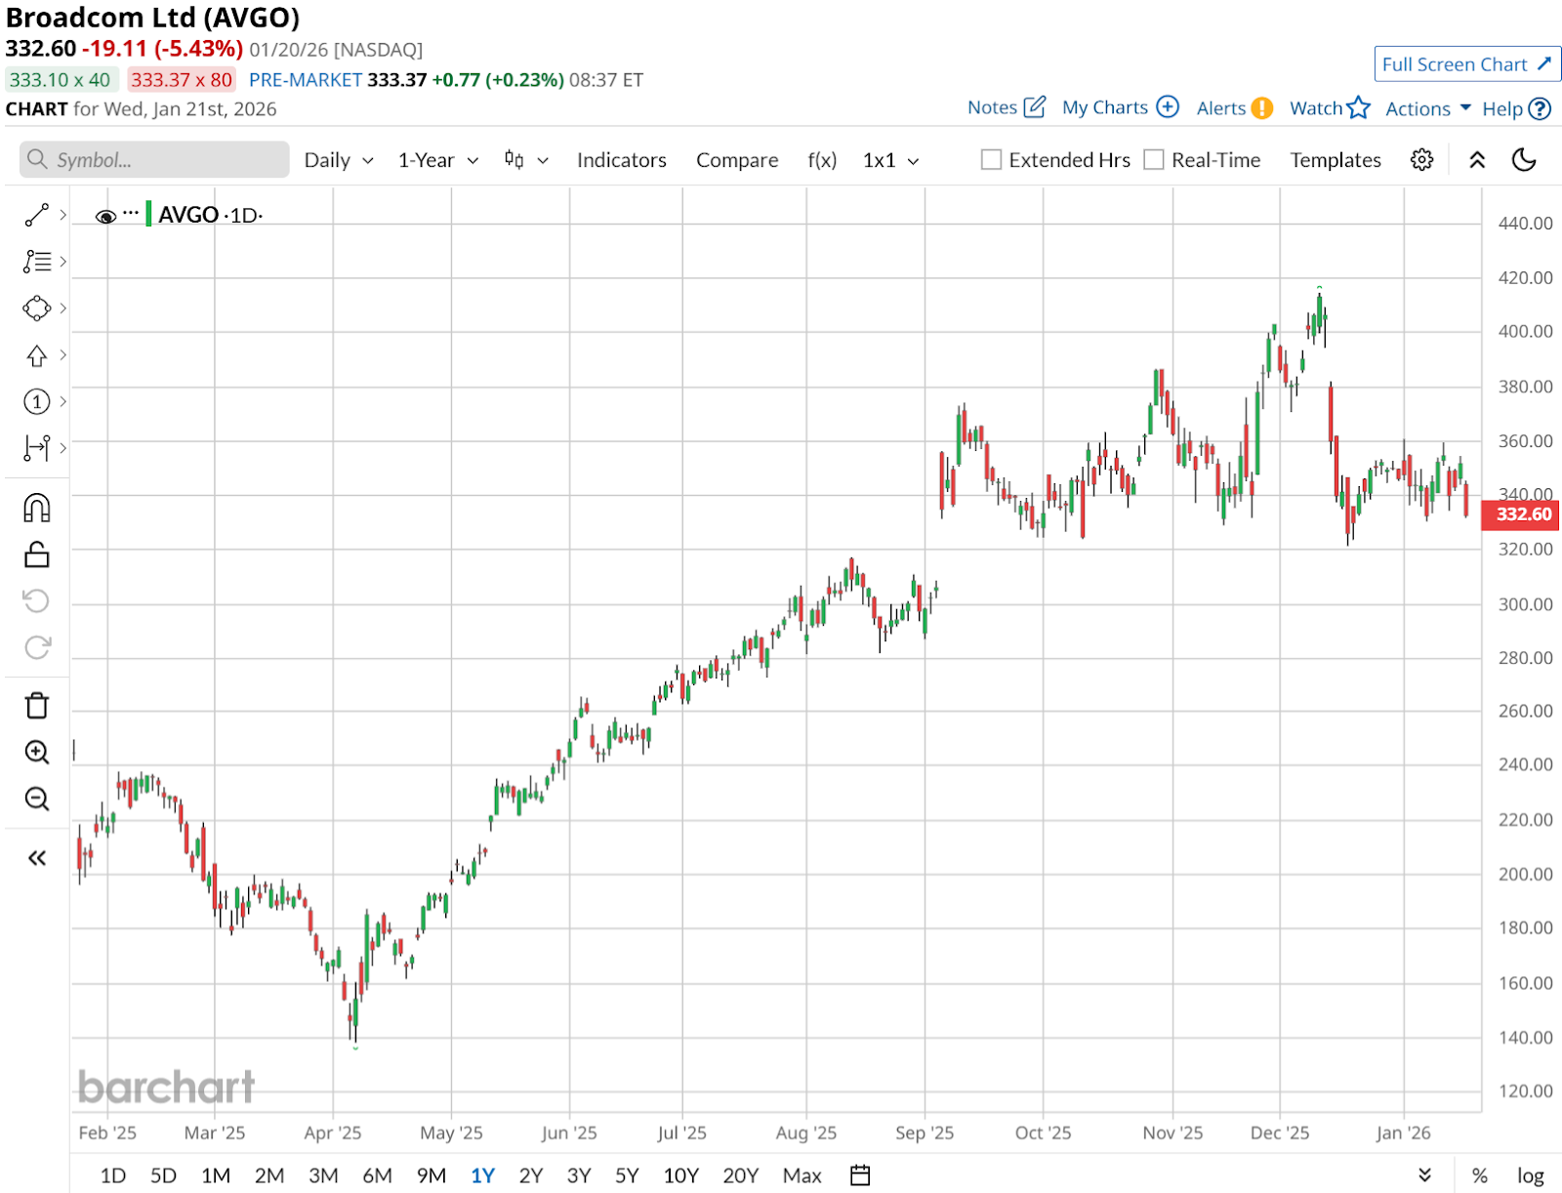
Task: Expand trend line tool submenu arrow
Action: click(62, 215)
